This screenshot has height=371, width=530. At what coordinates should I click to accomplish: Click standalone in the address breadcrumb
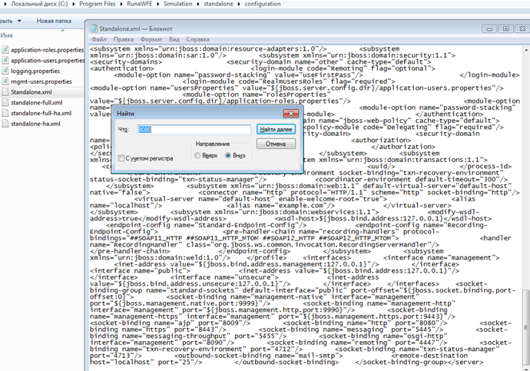point(218,4)
